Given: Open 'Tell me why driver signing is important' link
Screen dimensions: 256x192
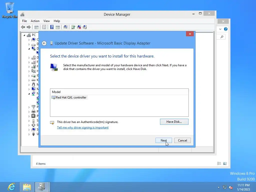Looking at the screenshot, I should (x=82, y=127).
